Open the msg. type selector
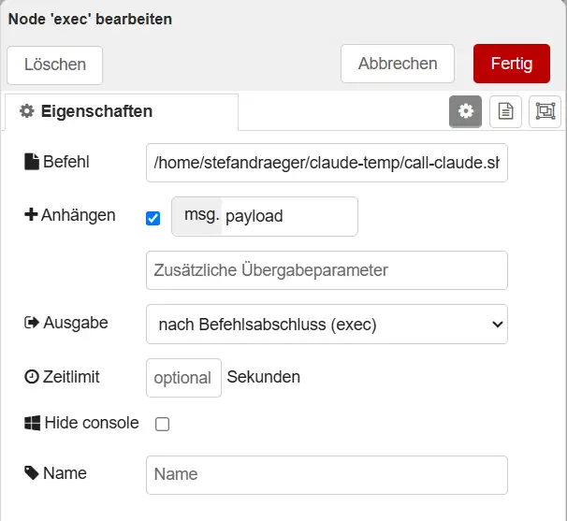567x521 pixels. (x=197, y=216)
